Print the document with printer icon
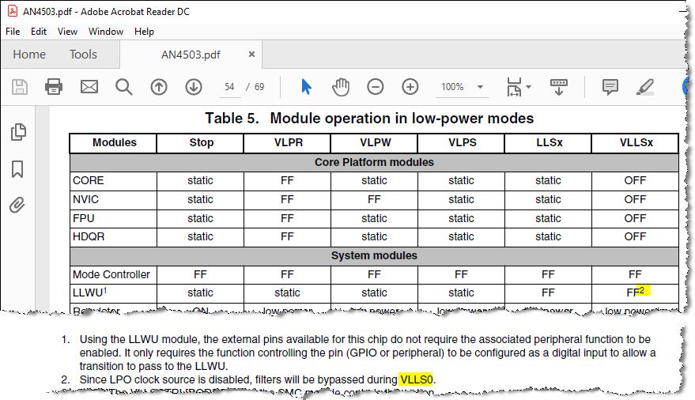Image resolution: width=695 pixels, height=400 pixels. (x=54, y=87)
